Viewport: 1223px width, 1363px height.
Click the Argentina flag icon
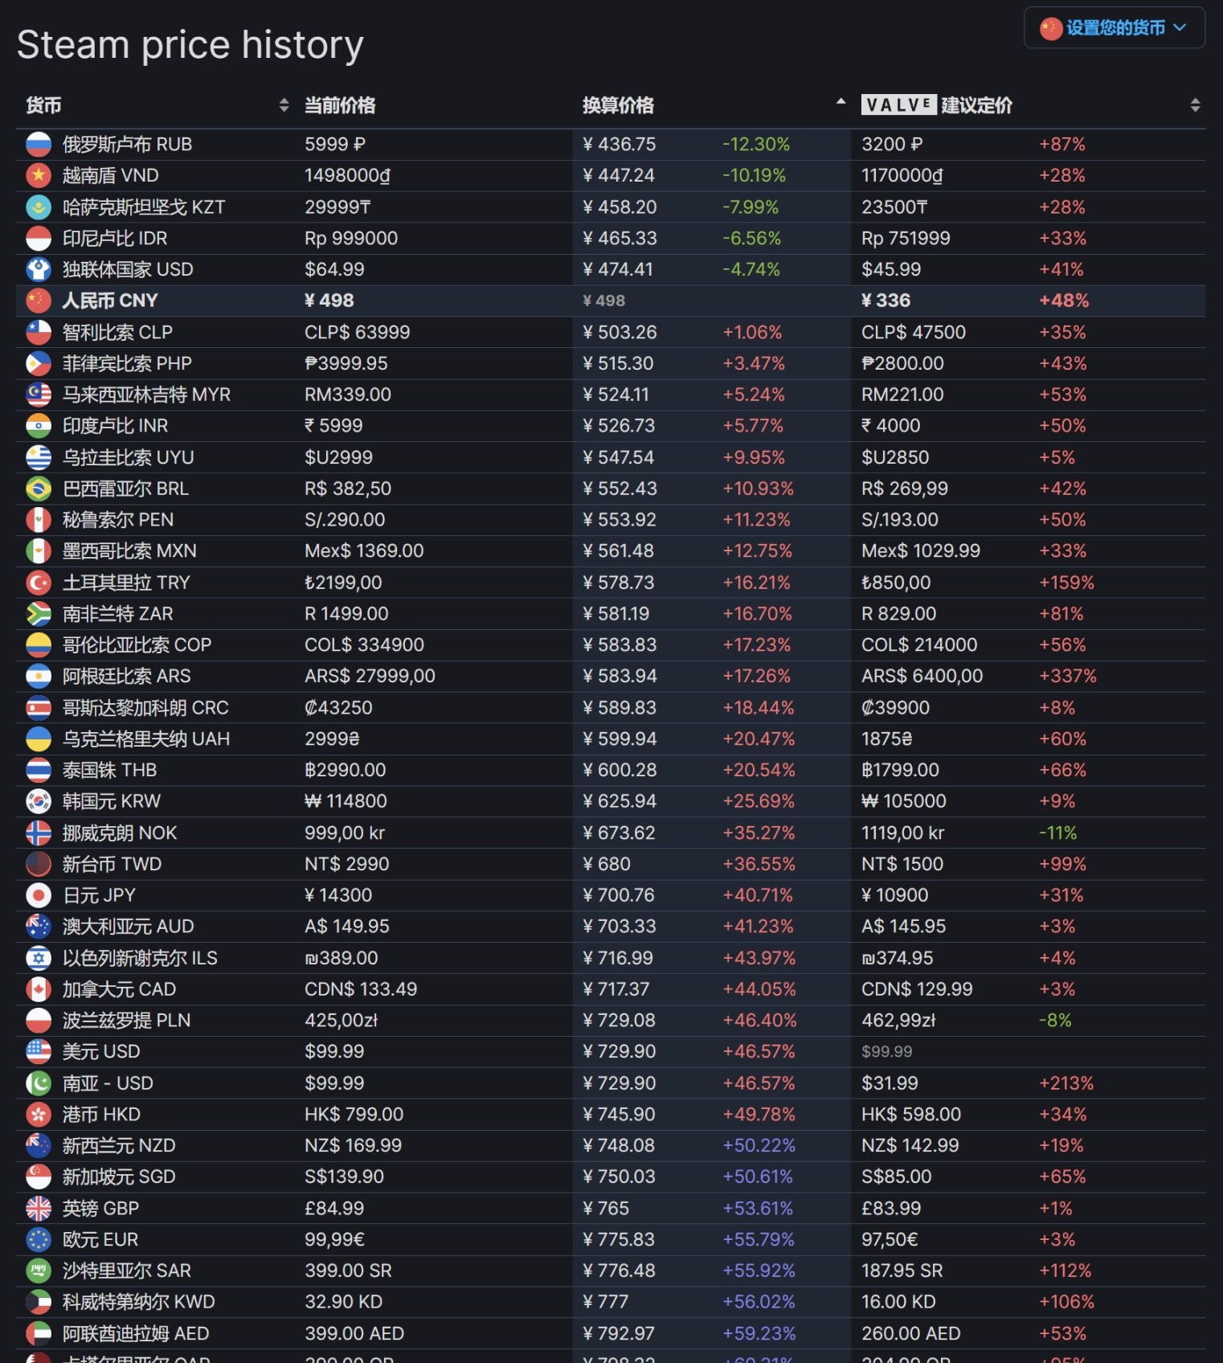point(39,677)
